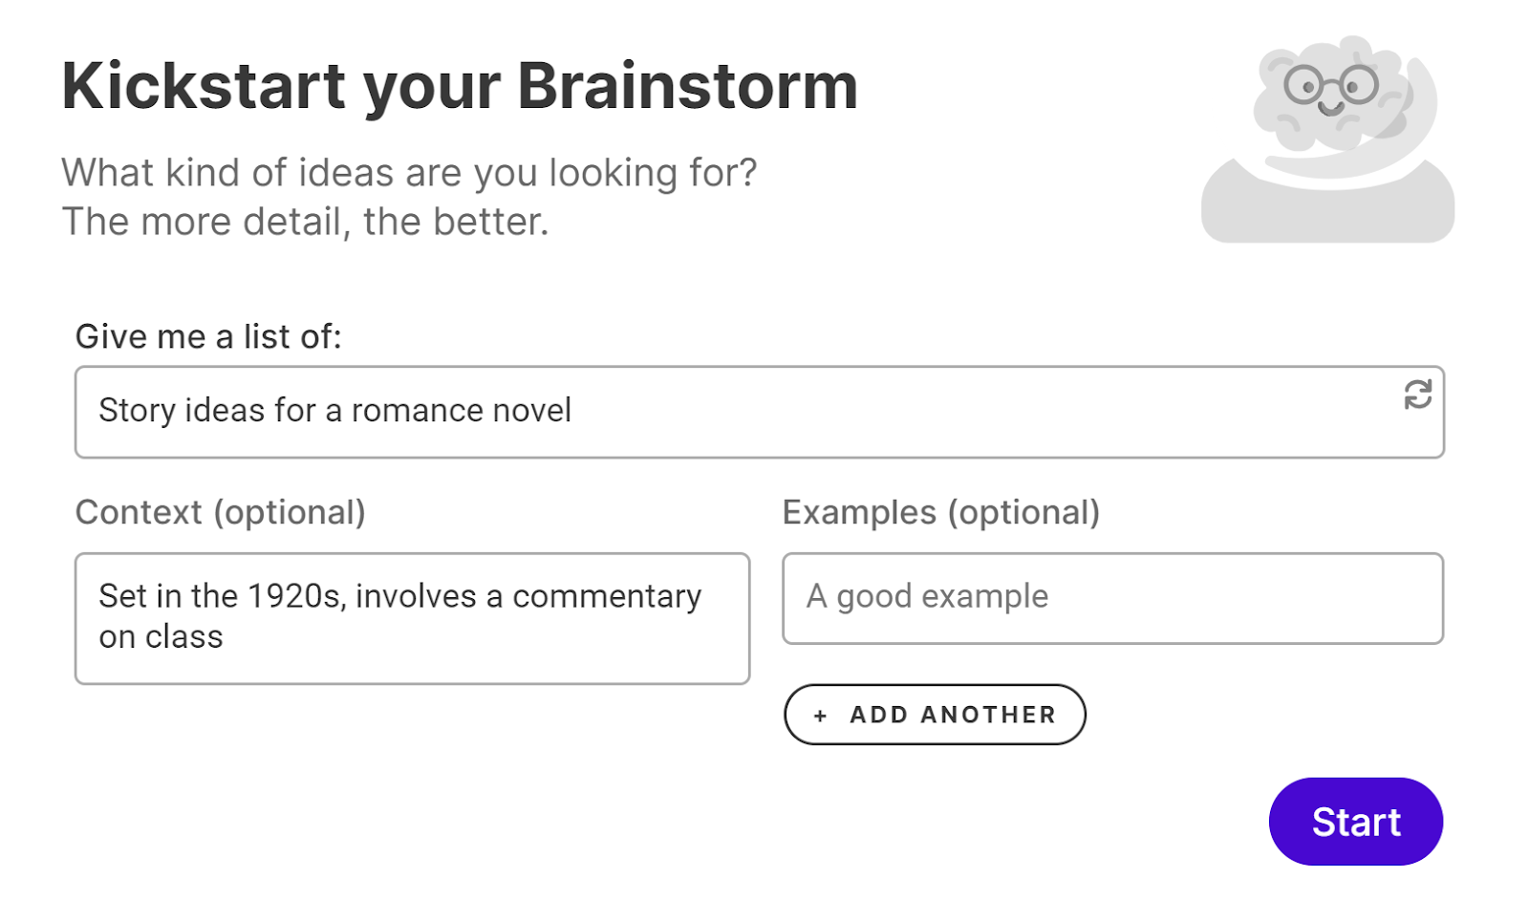Select the 'A good example' input field

pyautogui.click(x=1112, y=598)
